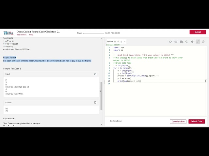Enable the Custom Input checkbox
This screenshot has height=156, width=209.
108,121
